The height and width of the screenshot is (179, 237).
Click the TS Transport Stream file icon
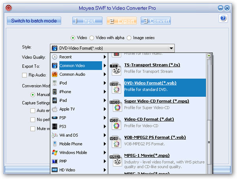116,70
